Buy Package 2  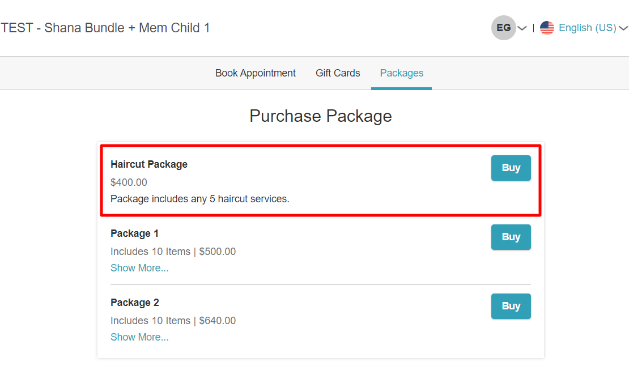pyautogui.click(x=511, y=306)
